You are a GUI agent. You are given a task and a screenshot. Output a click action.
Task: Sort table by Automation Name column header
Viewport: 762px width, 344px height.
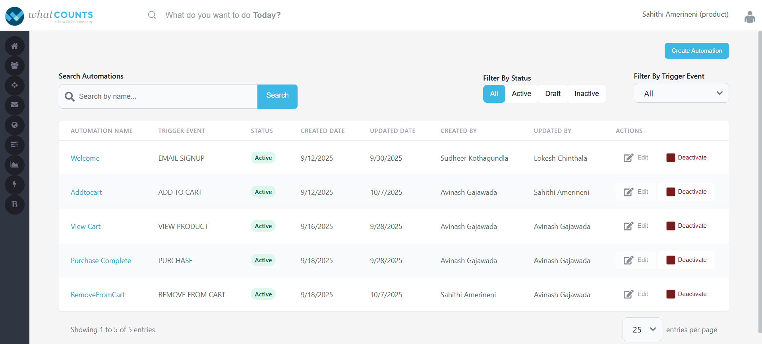(102, 131)
